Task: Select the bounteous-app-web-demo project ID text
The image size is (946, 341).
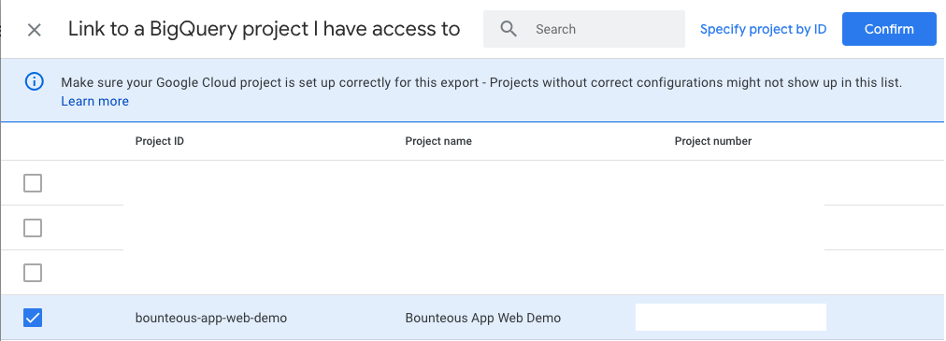Action: [x=211, y=318]
